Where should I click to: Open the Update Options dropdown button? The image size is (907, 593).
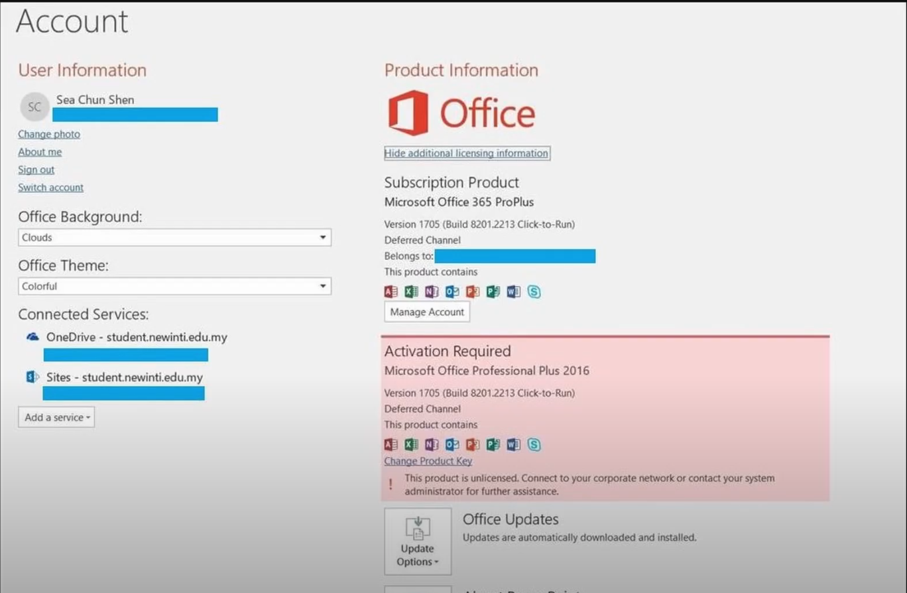click(418, 541)
